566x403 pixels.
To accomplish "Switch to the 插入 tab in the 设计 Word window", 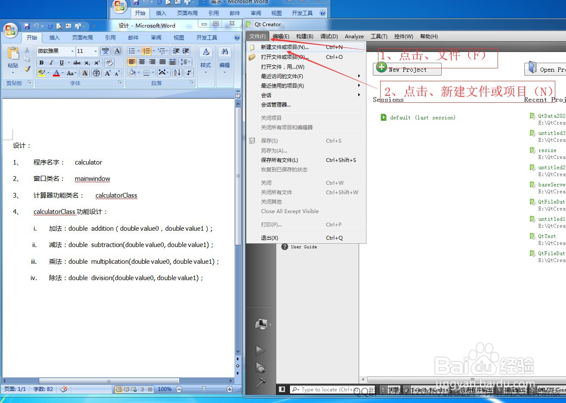I will point(54,38).
